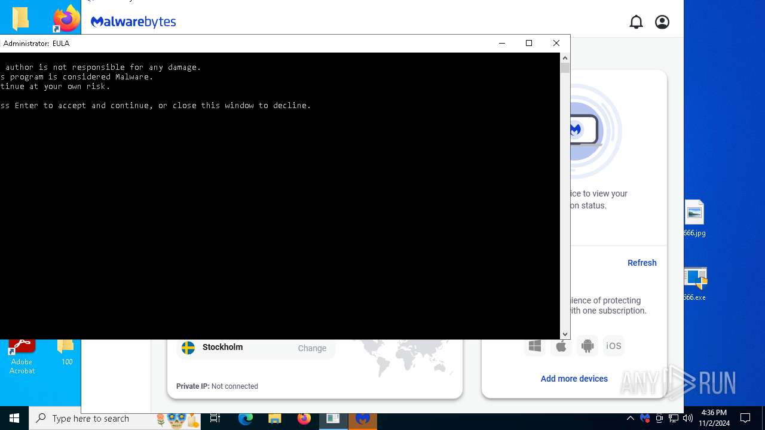Click console text 'considered Malware.' line

(x=76, y=76)
